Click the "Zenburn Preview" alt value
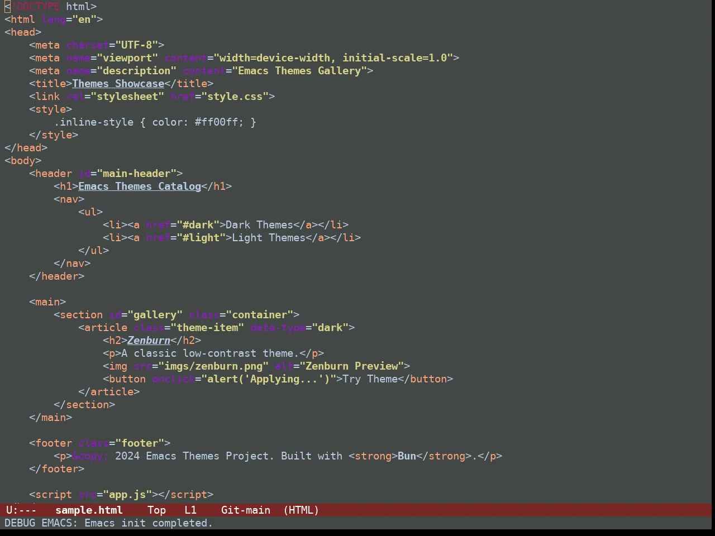715x536 pixels. 351,366
